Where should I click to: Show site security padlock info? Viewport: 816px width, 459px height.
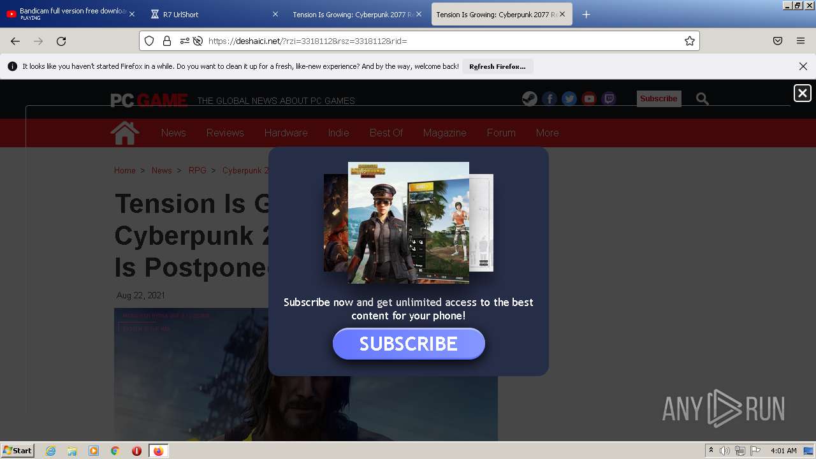point(167,41)
